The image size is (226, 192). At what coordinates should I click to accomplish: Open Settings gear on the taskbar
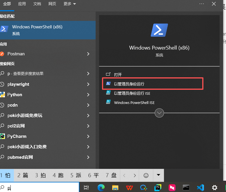pyautogui.click(x=215, y=188)
